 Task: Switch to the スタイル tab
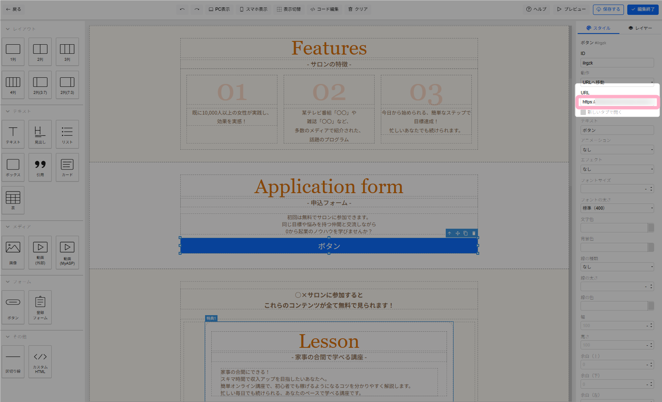pos(598,28)
